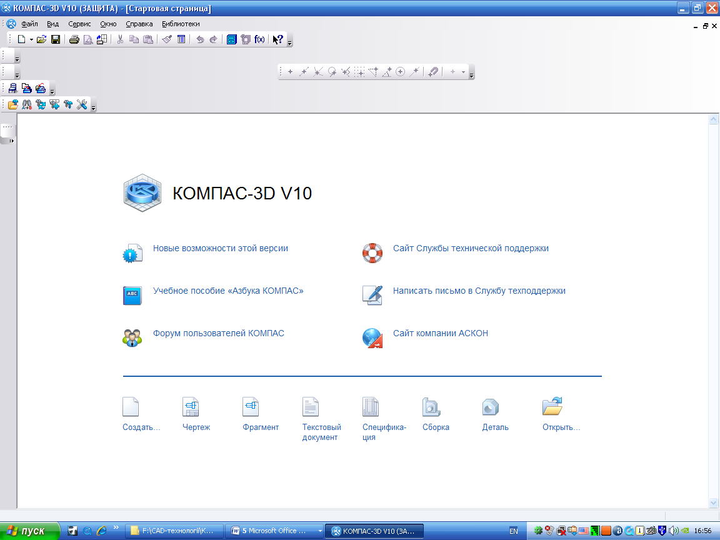Image resolution: width=720 pixels, height=540 pixels.
Task: Click the magnet disable-snaps icon
Action: point(433,72)
